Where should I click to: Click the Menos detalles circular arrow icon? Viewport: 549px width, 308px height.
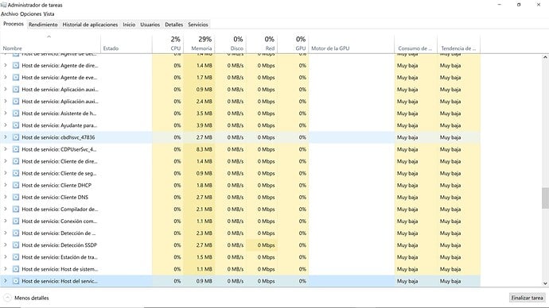7,298
